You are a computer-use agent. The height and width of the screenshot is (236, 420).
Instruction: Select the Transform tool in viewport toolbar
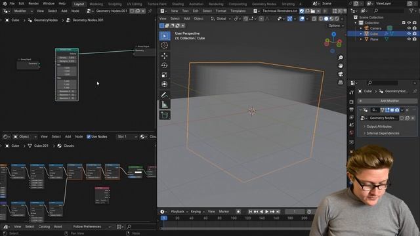point(165,85)
